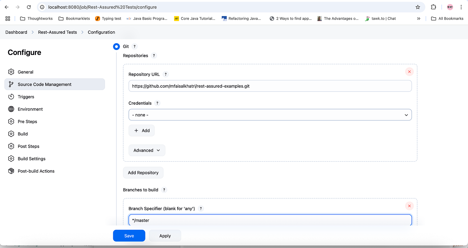
Task: Show more bookmarks via double chevron
Action: coord(419,18)
